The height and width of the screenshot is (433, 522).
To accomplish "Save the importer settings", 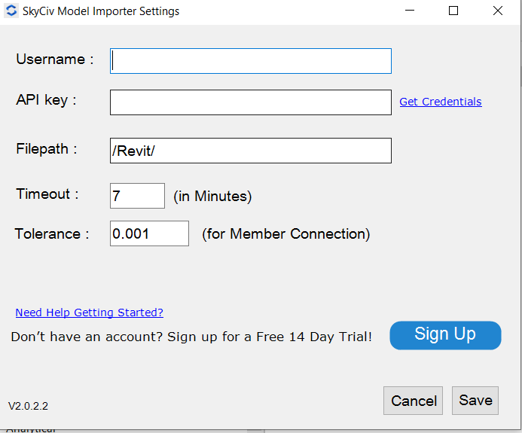I will (475, 401).
